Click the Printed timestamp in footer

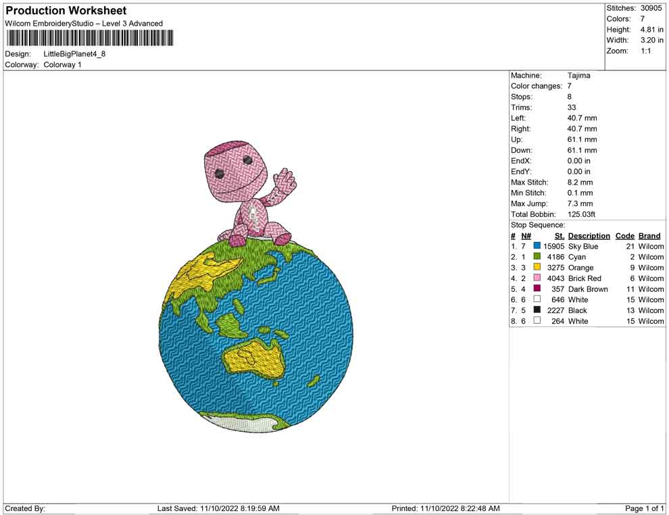coord(445,508)
